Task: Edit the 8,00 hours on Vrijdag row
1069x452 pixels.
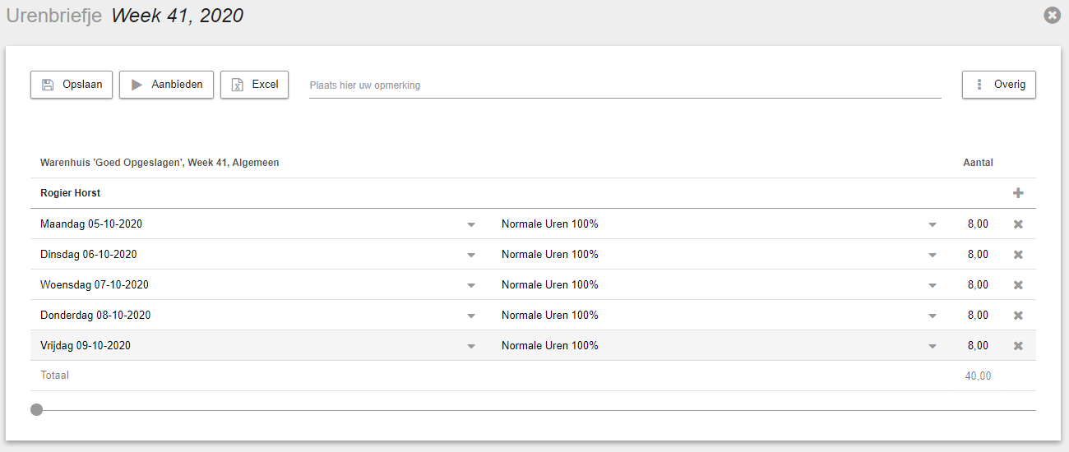Action: [x=978, y=346]
